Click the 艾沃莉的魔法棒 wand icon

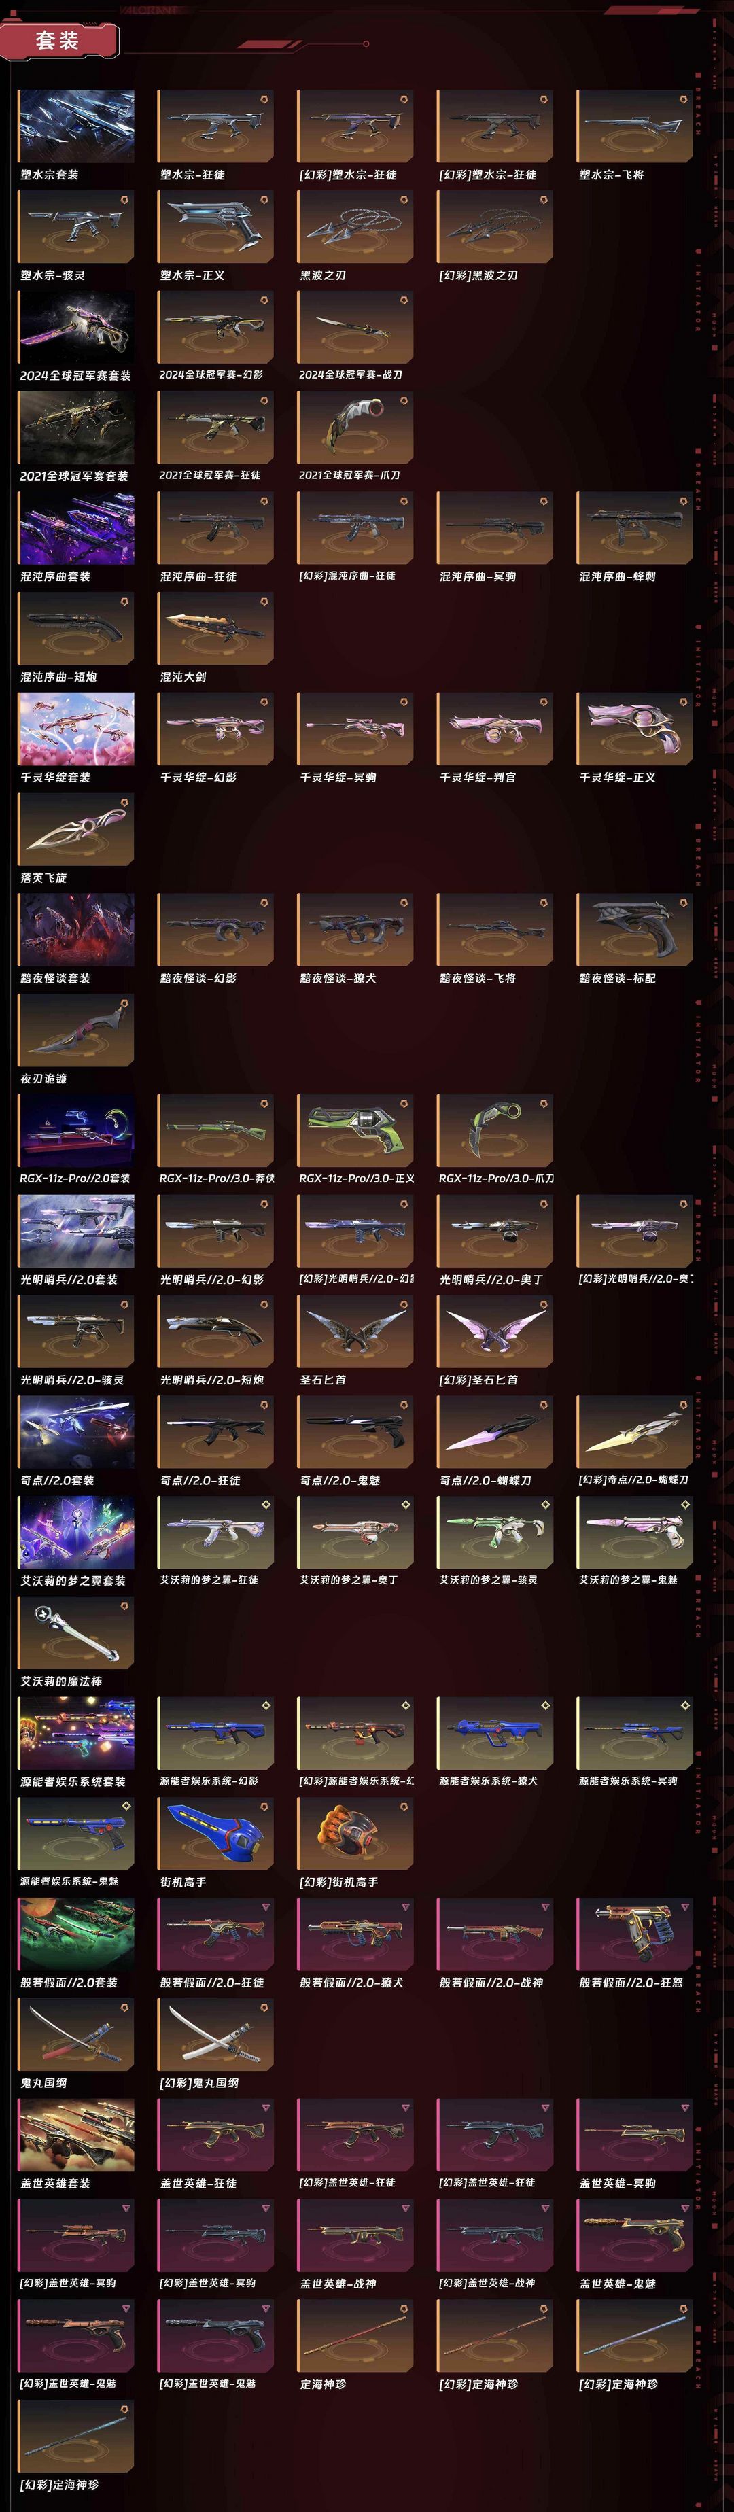[76, 1633]
